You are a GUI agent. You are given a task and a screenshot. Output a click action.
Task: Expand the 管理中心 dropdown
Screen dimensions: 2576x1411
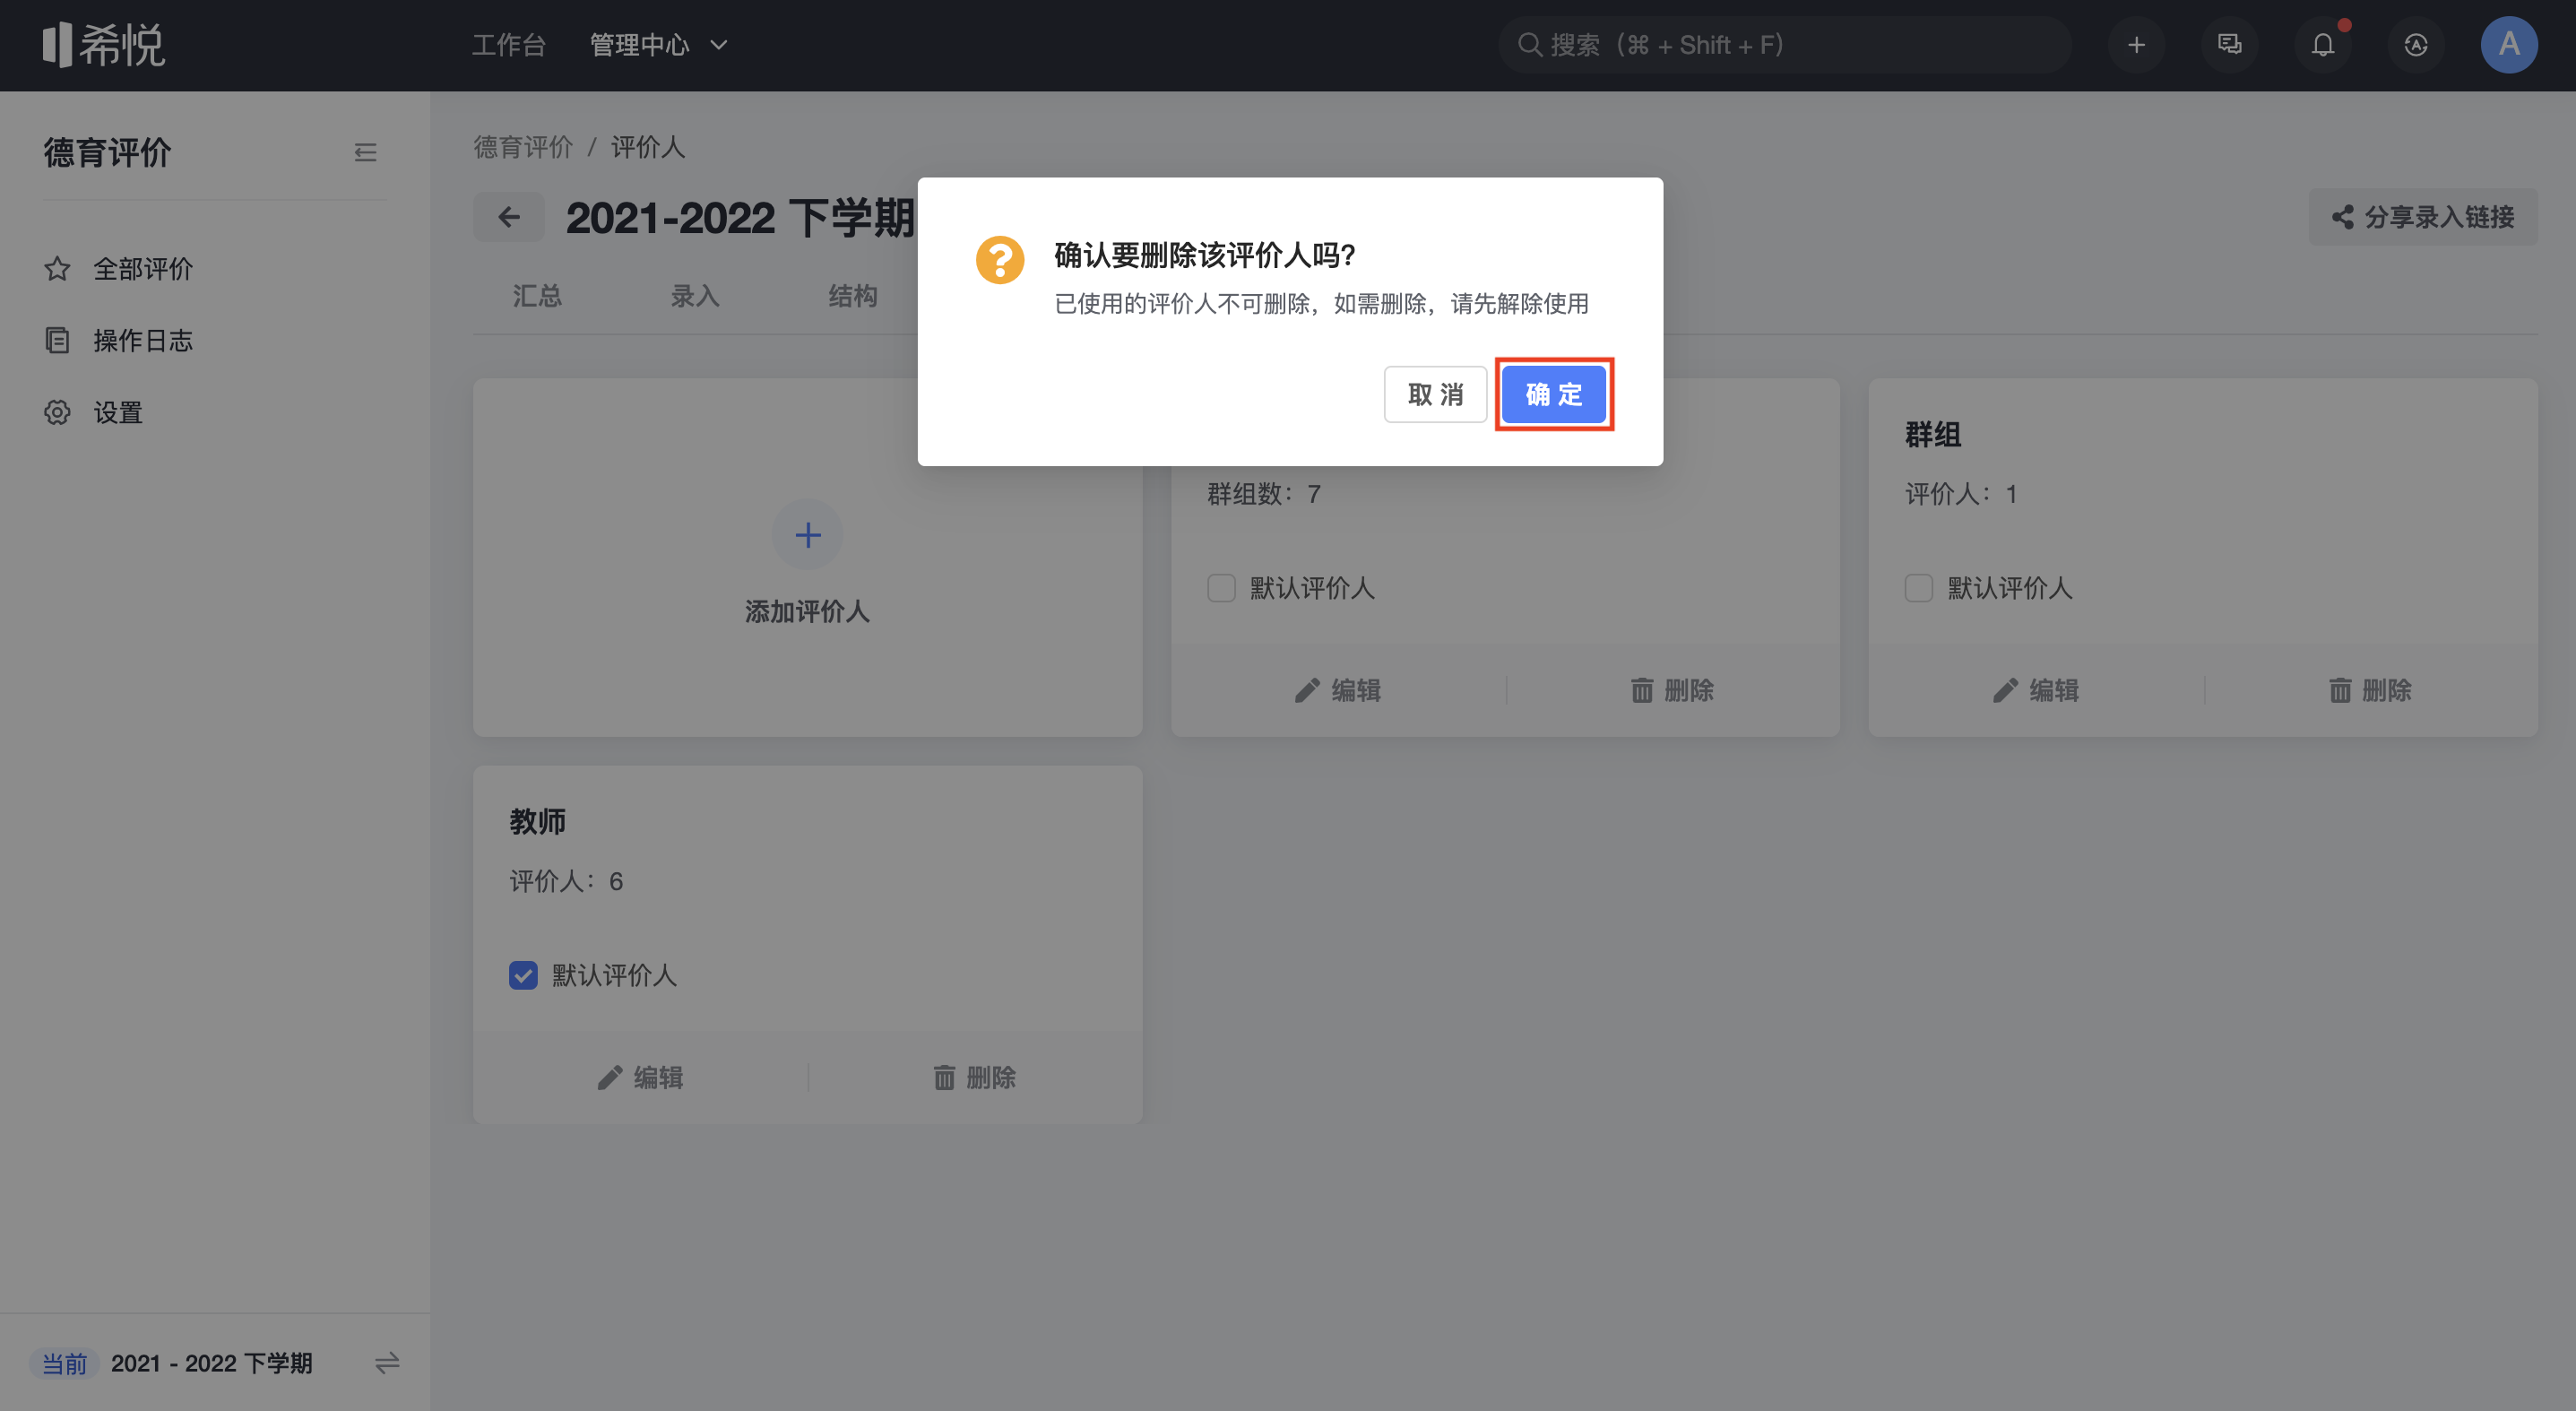click(659, 45)
